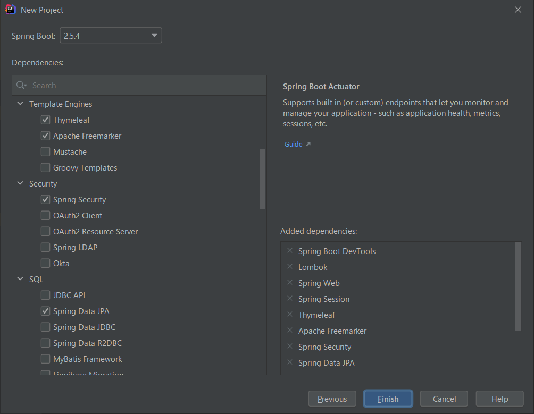Click the Previous button
The width and height of the screenshot is (534, 414).
click(332, 399)
